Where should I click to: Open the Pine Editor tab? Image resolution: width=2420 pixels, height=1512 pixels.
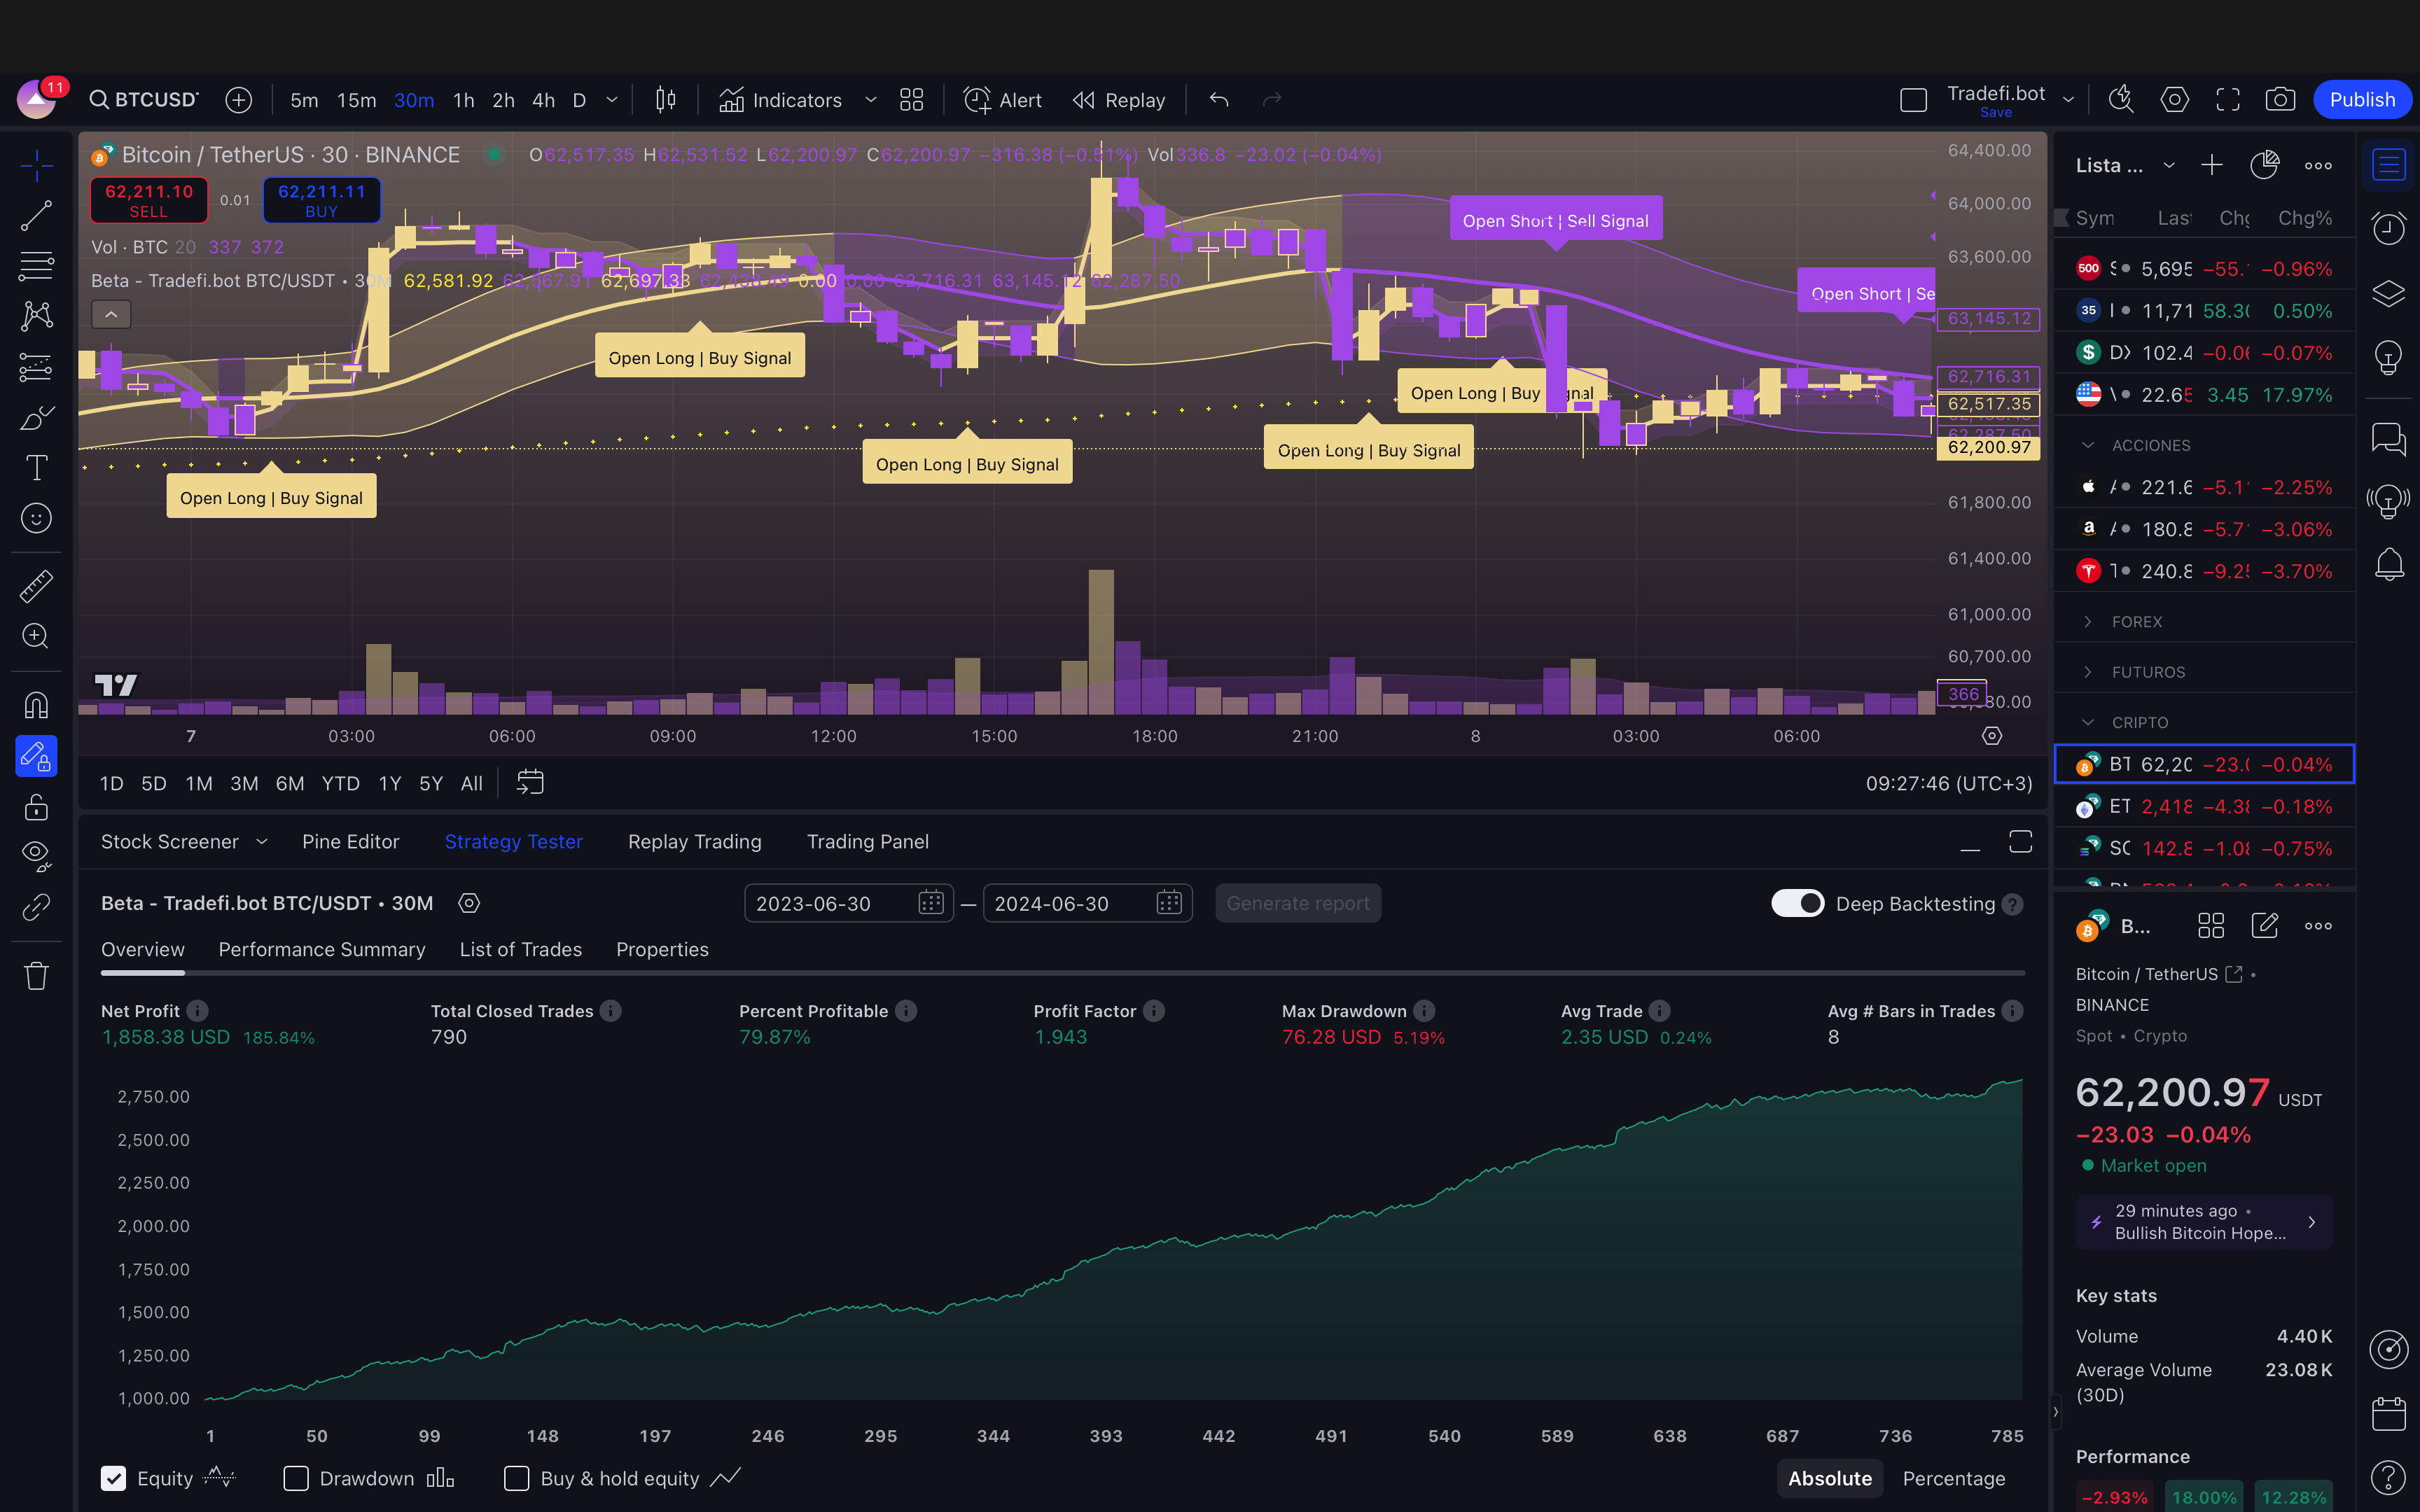point(350,842)
